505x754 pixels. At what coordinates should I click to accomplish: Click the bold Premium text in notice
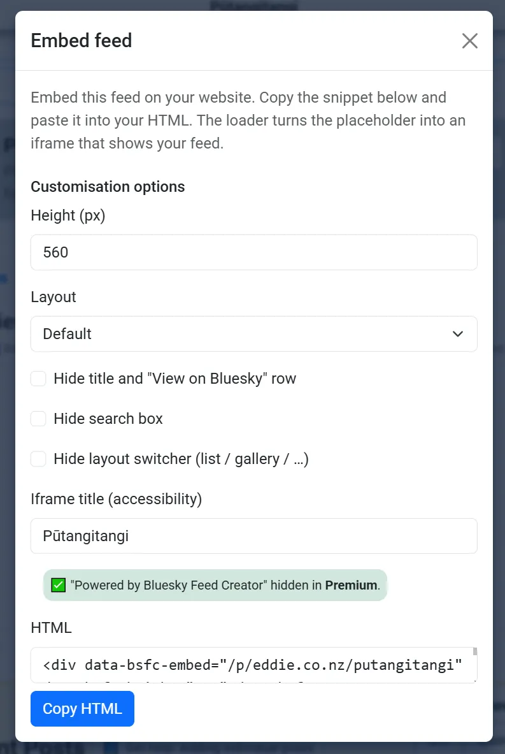click(x=351, y=585)
